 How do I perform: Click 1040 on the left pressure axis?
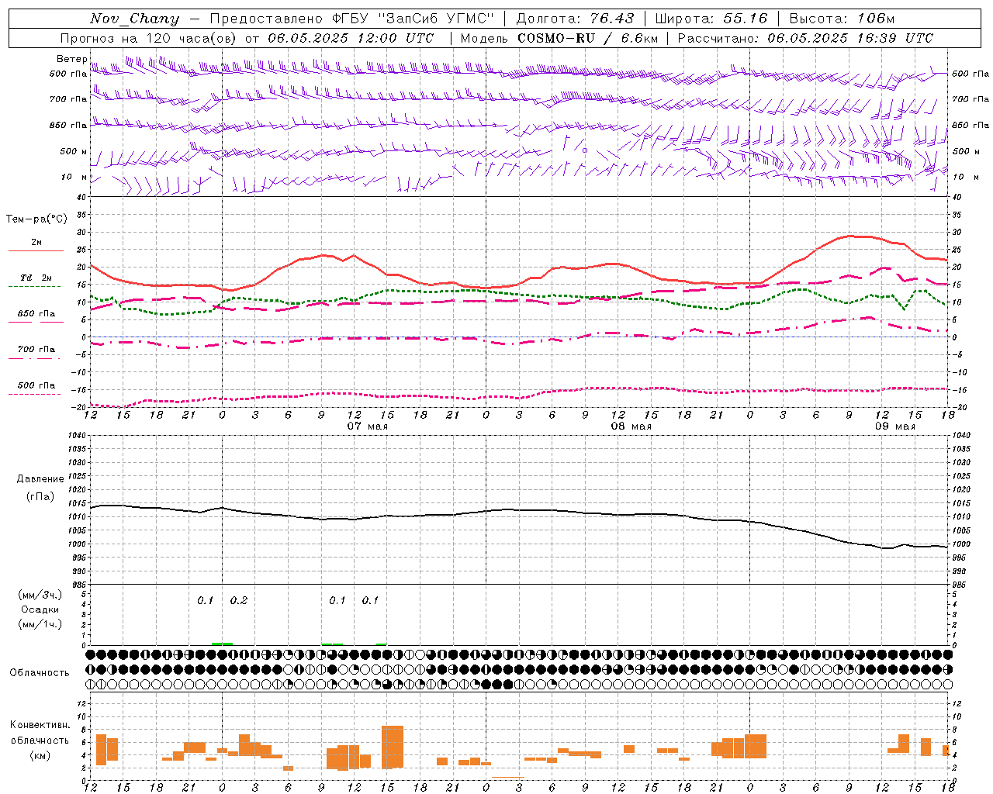(x=76, y=436)
